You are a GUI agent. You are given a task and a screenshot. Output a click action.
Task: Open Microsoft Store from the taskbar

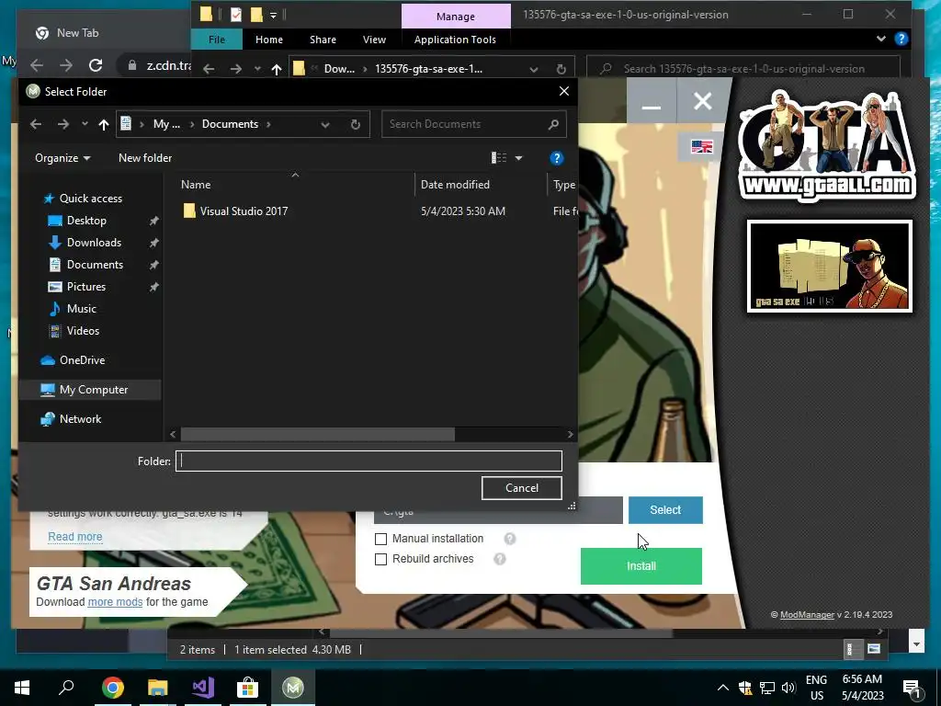pyautogui.click(x=247, y=688)
